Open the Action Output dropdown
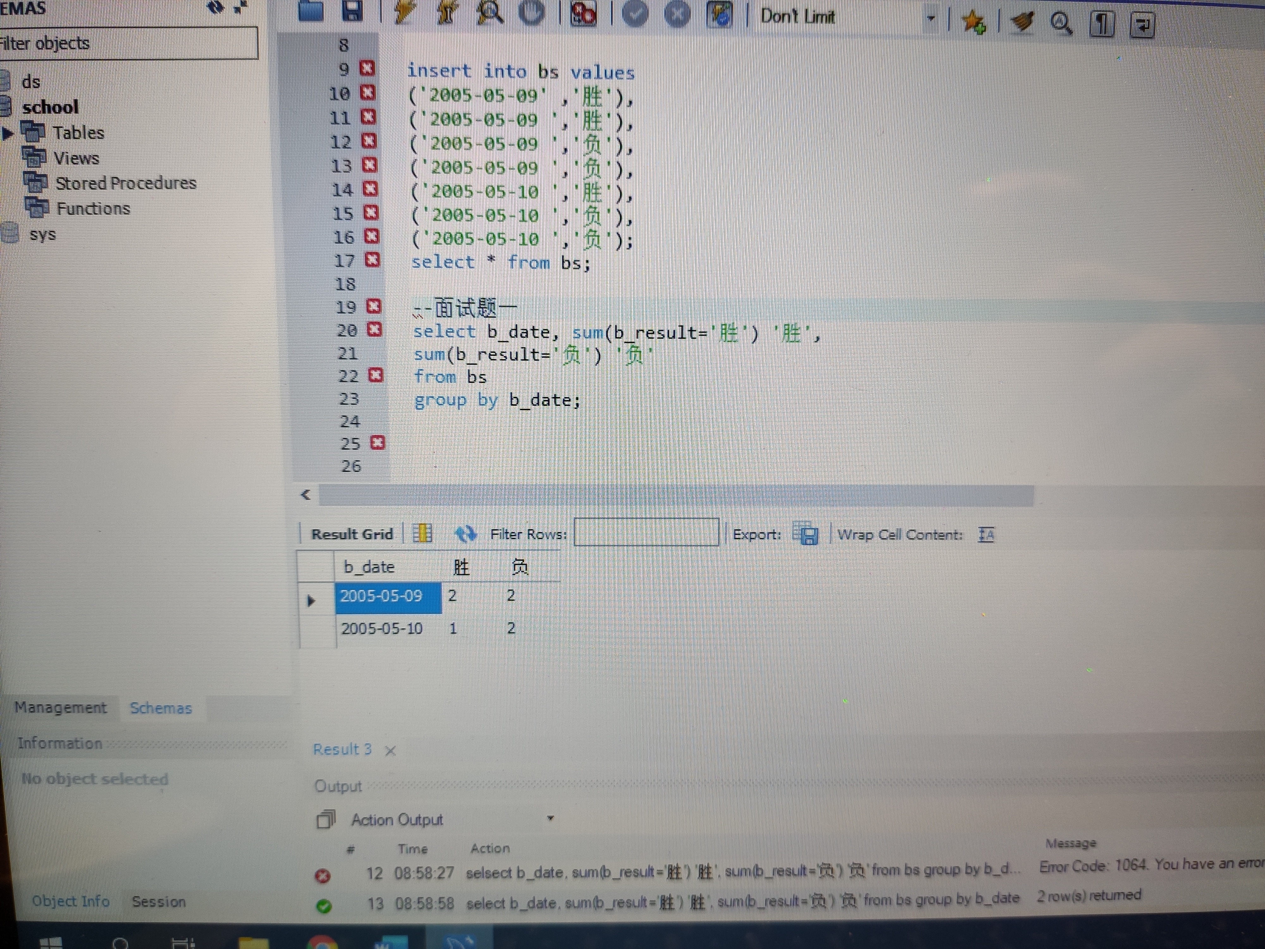The height and width of the screenshot is (949, 1265). click(550, 818)
